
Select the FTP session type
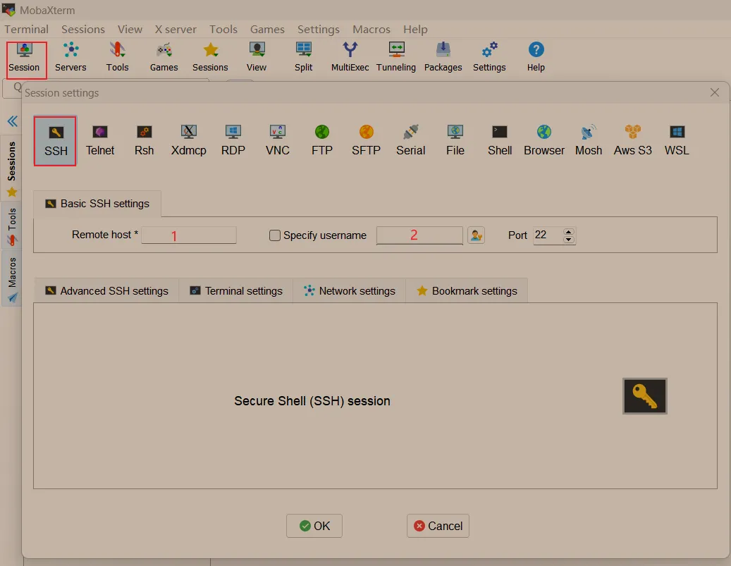click(x=321, y=141)
